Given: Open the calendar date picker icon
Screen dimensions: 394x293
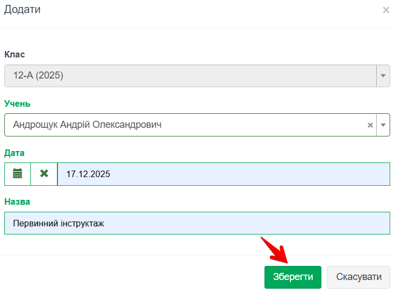Looking at the screenshot, I should pyautogui.click(x=17, y=174).
